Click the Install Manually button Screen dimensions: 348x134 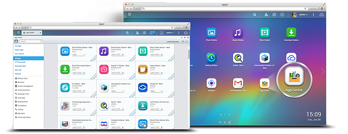click(173, 42)
